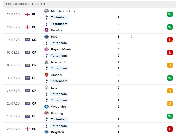This screenshot has width=178, height=136.
Task: Click the red L badge for PSG match
Action: pyautogui.click(x=170, y=40)
